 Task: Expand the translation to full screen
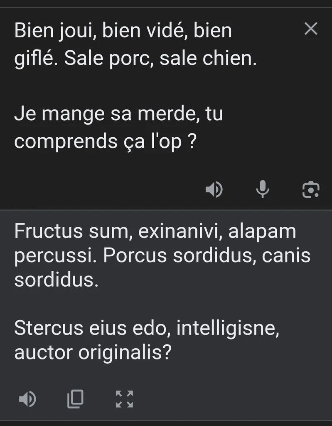coord(124,399)
